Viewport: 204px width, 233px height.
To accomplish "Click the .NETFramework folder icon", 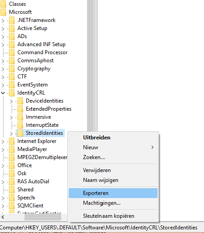I will coord(12,20).
